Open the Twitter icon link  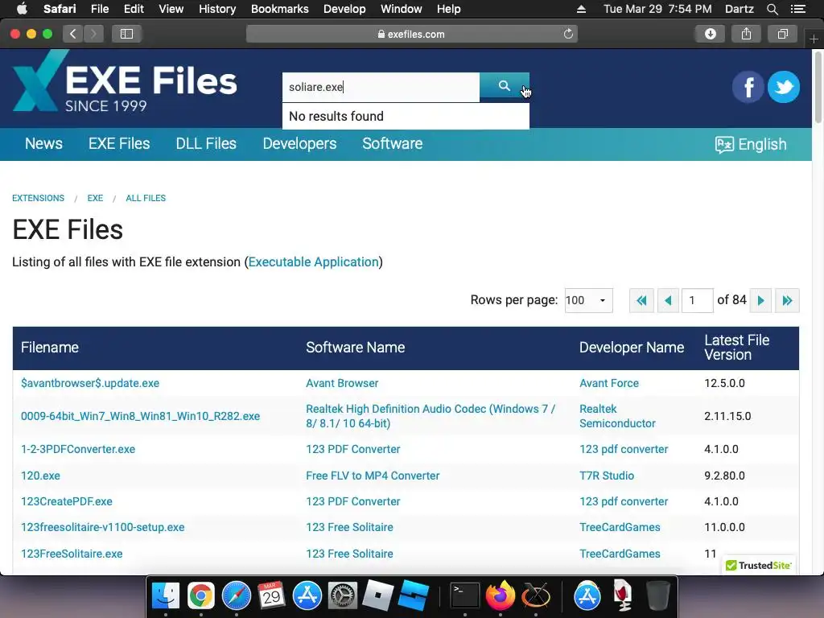pos(784,87)
